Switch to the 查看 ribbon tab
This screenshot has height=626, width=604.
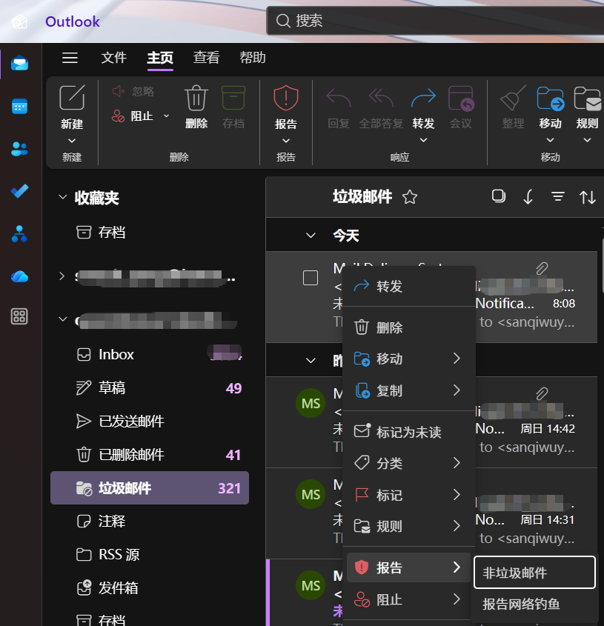click(x=206, y=58)
